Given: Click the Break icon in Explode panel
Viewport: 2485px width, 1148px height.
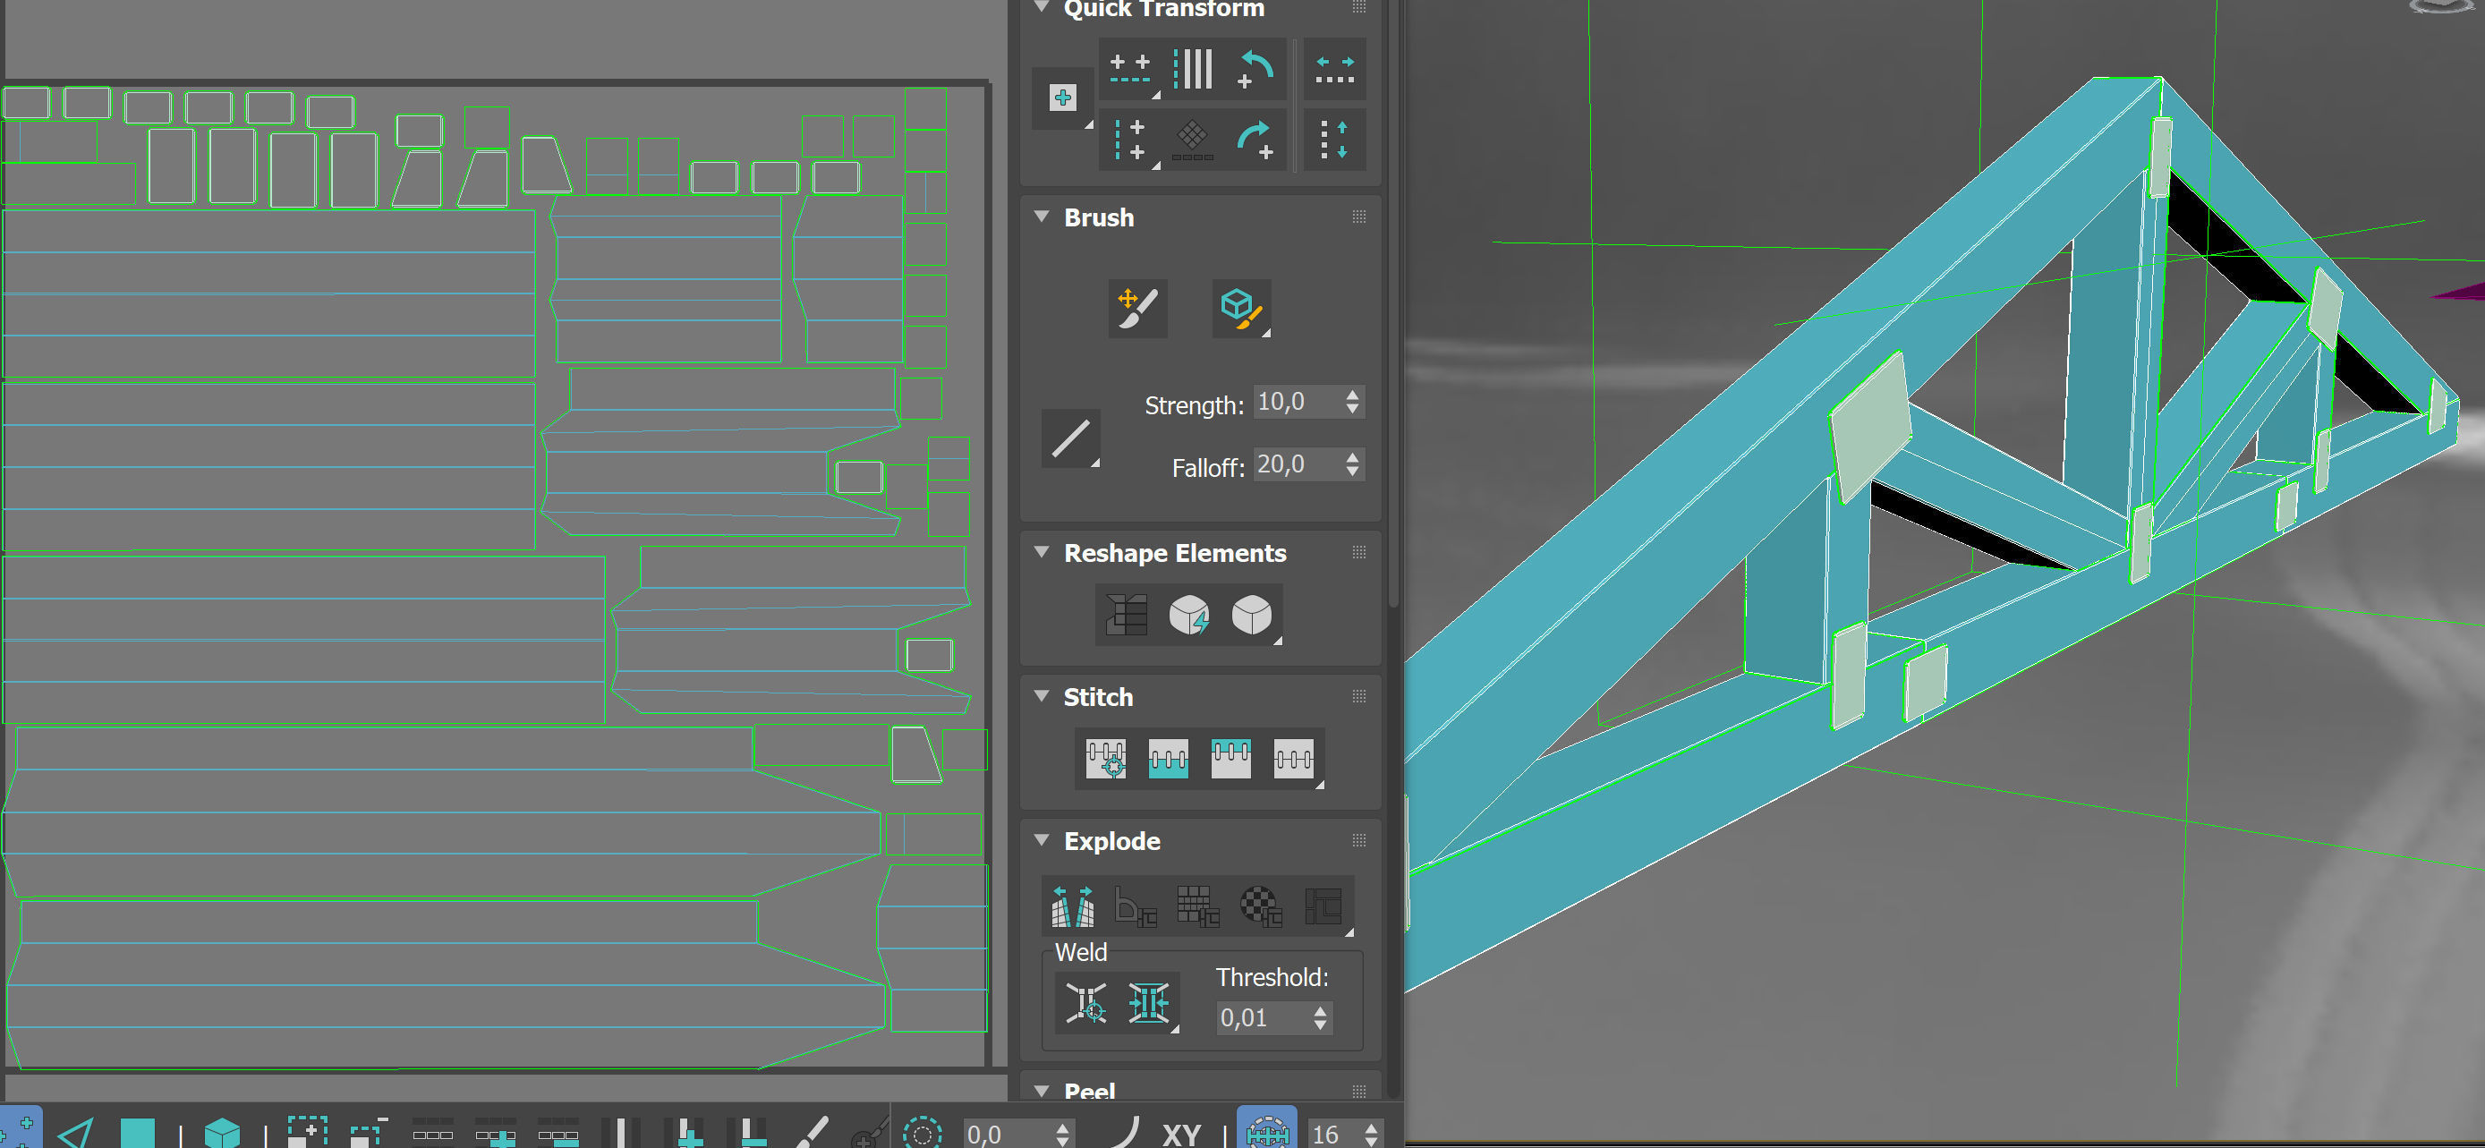Looking at the screenshot, I should tap(1072, 906).
